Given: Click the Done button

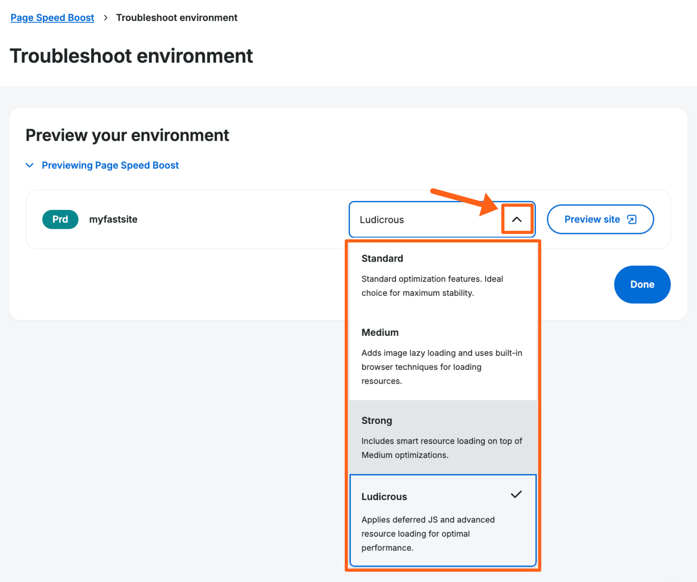Looking at the screenshot, I should pyautogui.click(x=642, y=284).
